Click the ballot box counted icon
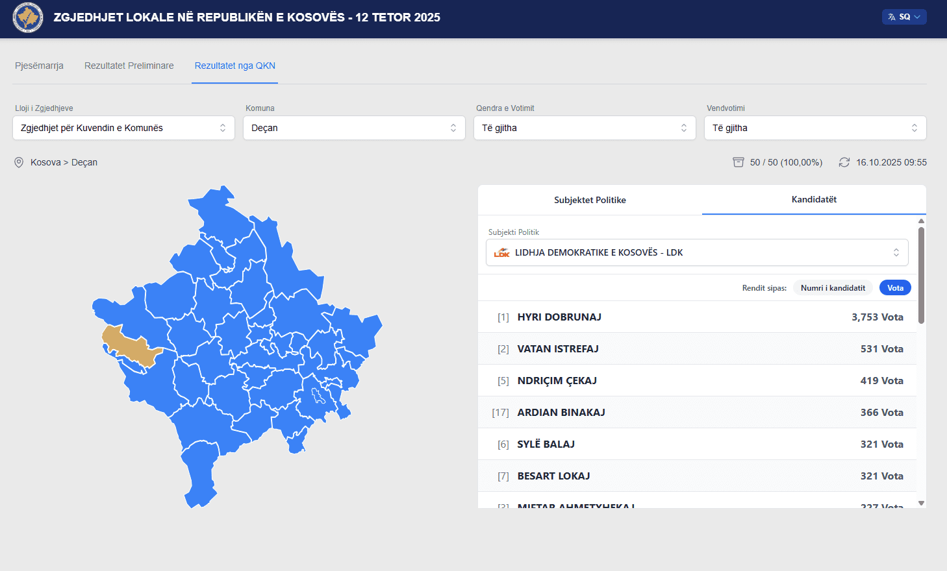 [x=738, y=162]
